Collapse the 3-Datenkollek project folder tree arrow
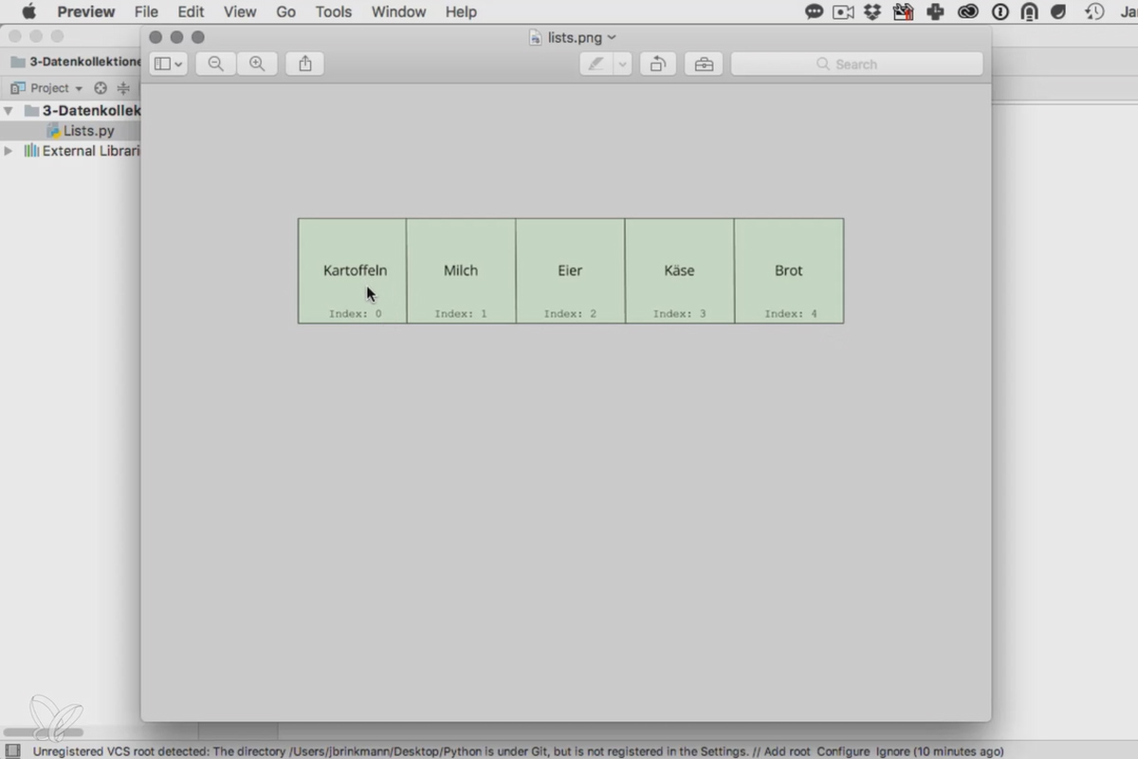The width and height of the screenshot is (1138, 759). pyautogui.click(x=9, y=110)
